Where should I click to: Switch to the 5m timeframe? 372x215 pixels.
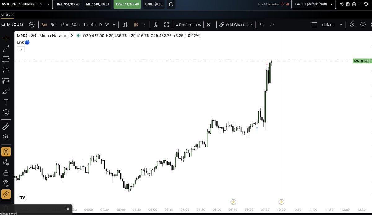(x=54, y=25)
